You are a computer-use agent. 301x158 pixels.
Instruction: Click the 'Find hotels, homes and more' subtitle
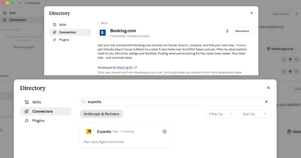coord(130,36)
